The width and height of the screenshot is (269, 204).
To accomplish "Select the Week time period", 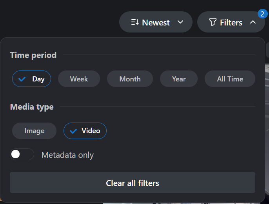I will point(79,79).
